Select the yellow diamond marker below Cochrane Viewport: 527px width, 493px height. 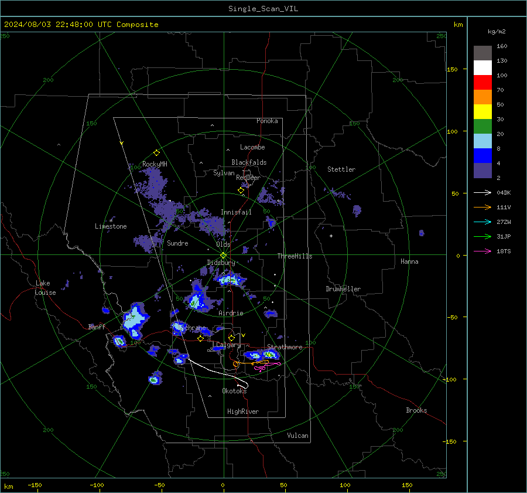pyautogui.click(x=200, y=338)
